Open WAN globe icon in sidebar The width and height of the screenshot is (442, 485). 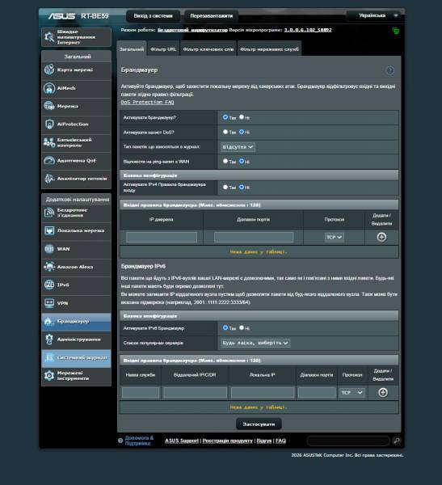pyautogui.click(x=49, y=249)
